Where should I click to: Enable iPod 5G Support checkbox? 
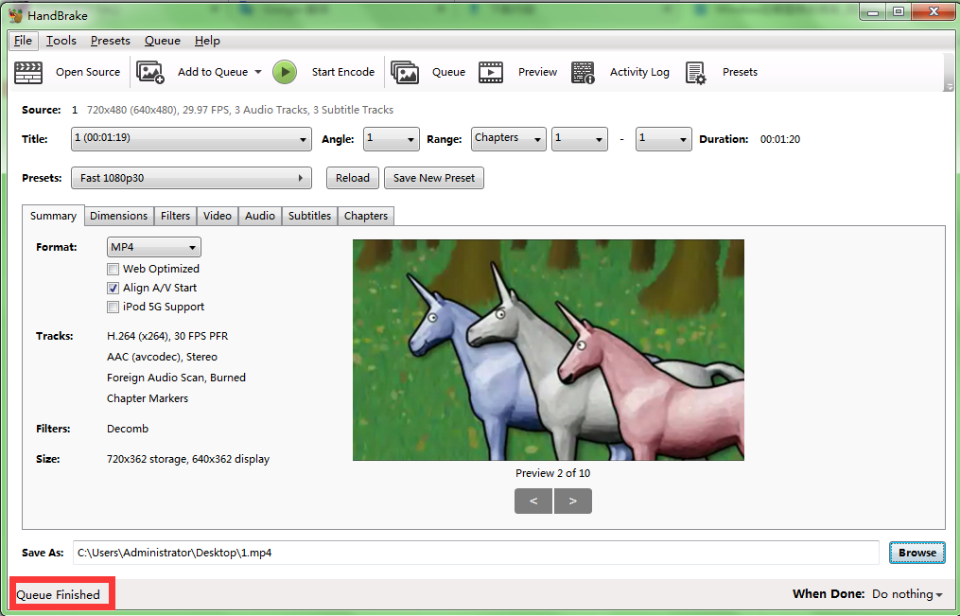tap(113, 307)
